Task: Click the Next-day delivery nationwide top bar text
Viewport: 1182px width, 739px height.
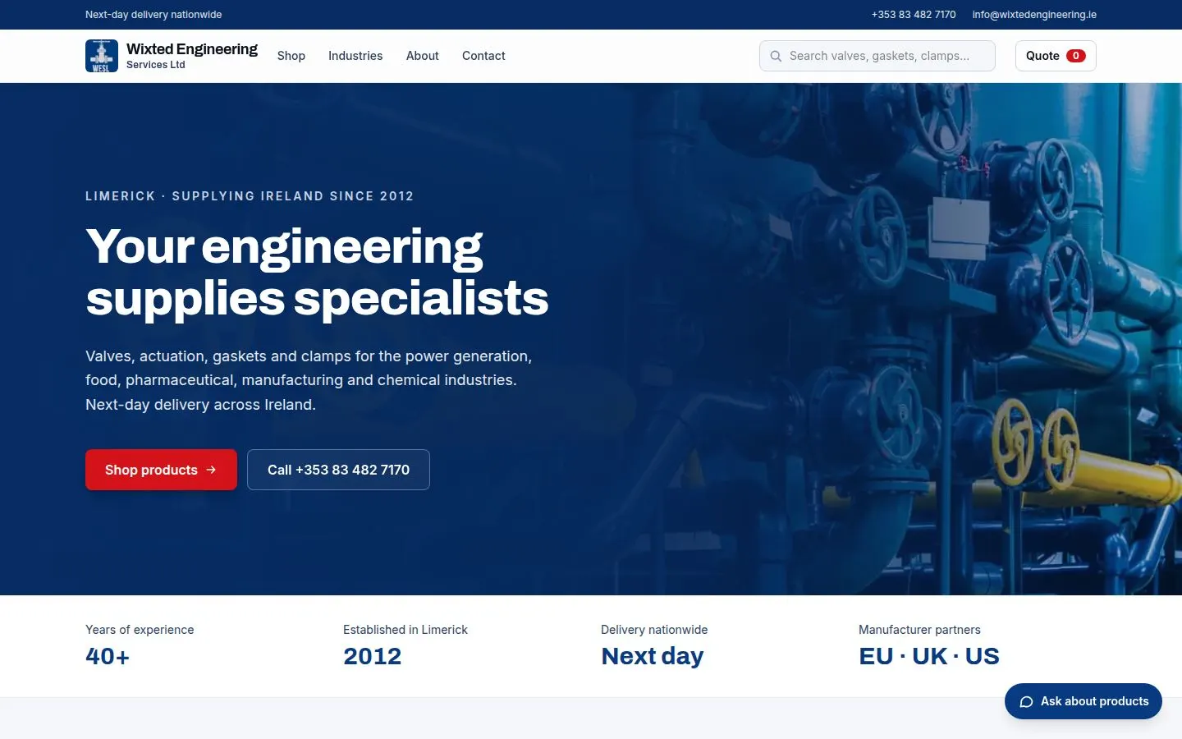Action: (153, 15)
